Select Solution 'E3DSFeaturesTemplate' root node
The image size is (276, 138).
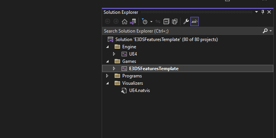point(167,39)
